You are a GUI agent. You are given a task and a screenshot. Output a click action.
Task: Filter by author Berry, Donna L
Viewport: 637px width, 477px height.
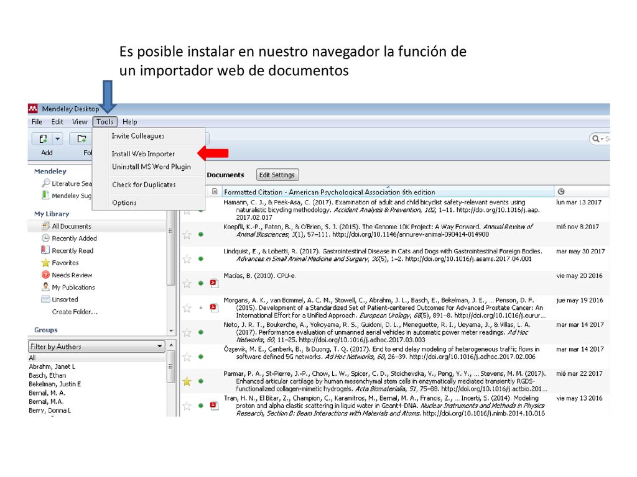(50, 410)
